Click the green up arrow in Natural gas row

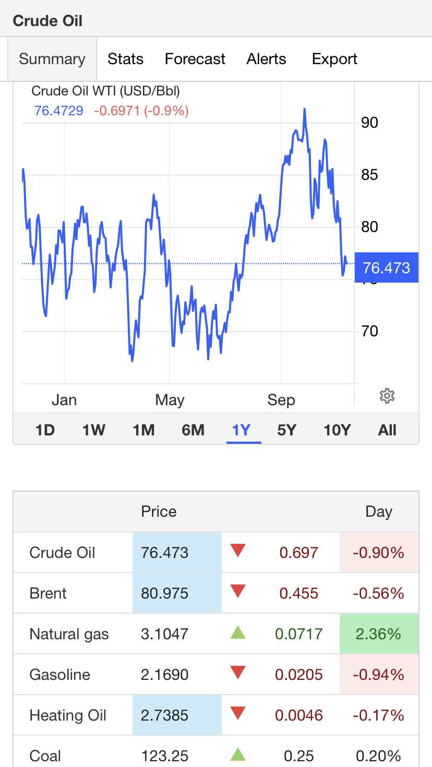click(x=238, y=632)
